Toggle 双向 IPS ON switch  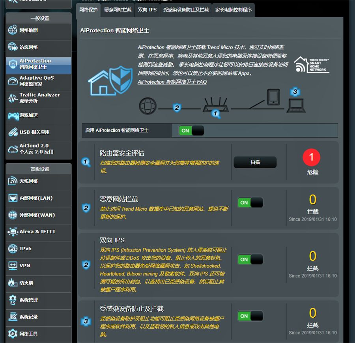tap(250, 259)
